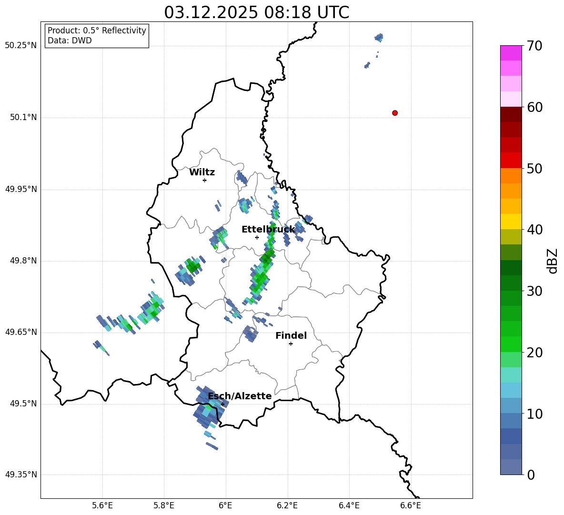This screenshot has height=515, width=564.
Task: Click the light blue colorbar segment above 10
Action: pos(511,405)
